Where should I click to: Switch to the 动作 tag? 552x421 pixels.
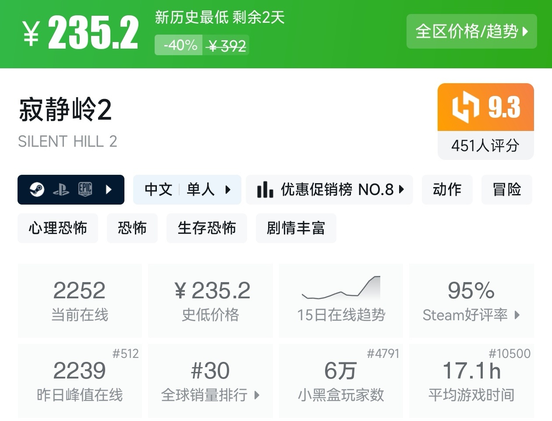447,190
